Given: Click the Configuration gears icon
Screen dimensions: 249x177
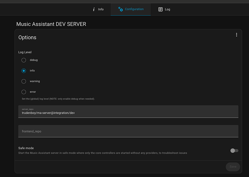Looking at the screenshot, I should (x=121, y=9).
